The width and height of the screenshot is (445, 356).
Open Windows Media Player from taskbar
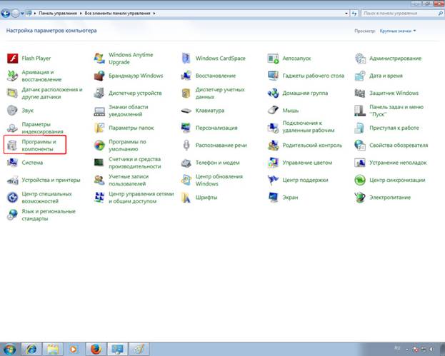click(74, 349)
